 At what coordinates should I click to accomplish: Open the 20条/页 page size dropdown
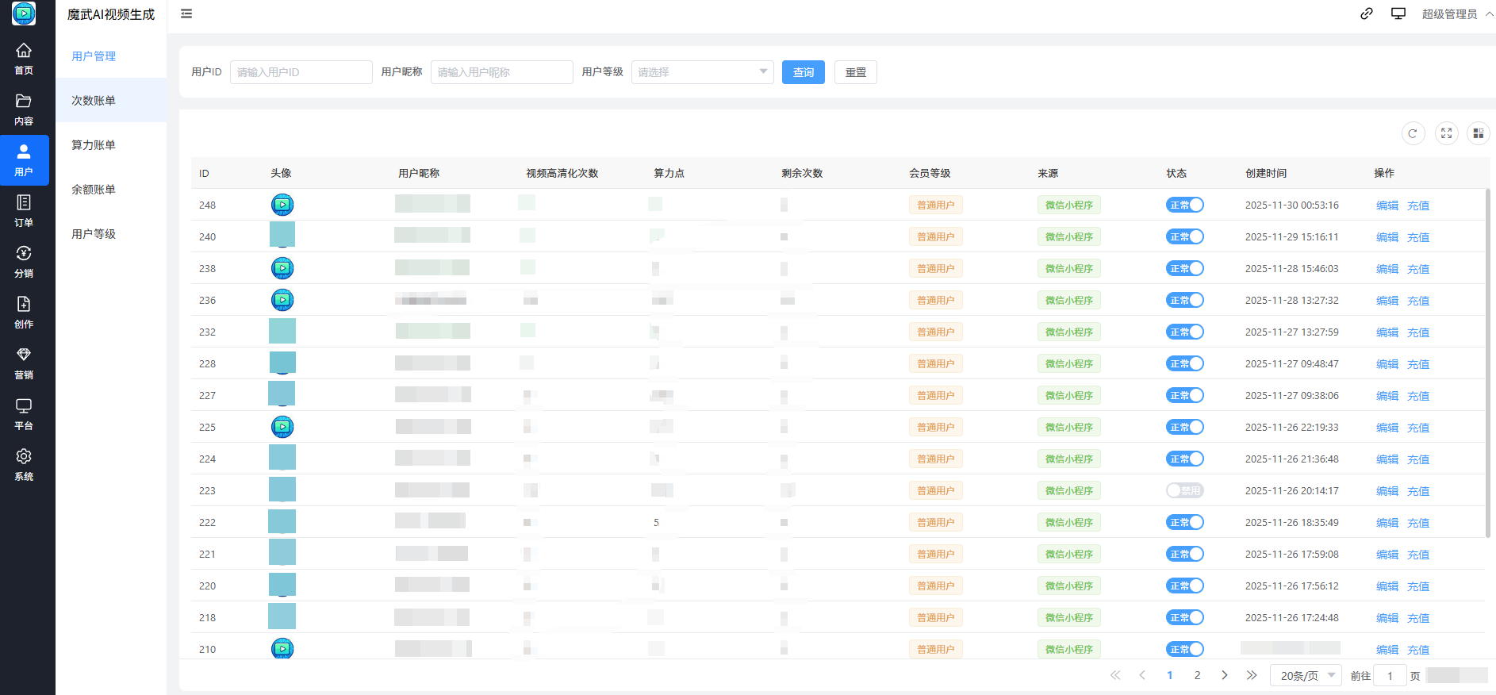1306,675
